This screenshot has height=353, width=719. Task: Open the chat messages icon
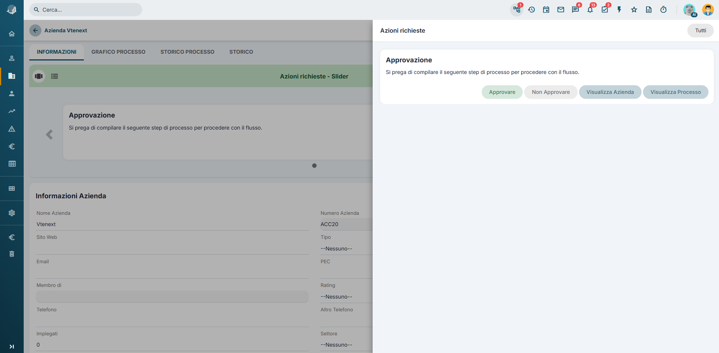pyautogui.click(x=575, y=10)
